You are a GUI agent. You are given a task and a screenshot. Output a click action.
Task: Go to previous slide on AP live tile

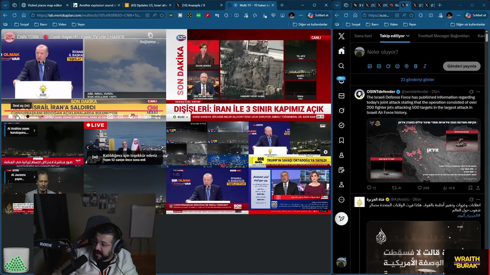[x=88, y=147]
